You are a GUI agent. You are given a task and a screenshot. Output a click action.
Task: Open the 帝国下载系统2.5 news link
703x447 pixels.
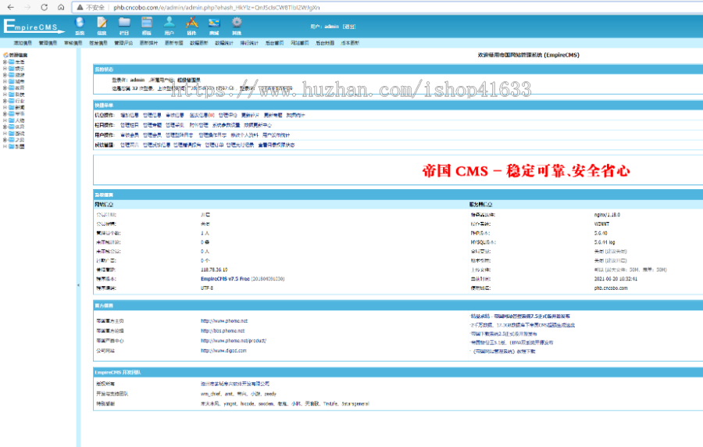503,334
